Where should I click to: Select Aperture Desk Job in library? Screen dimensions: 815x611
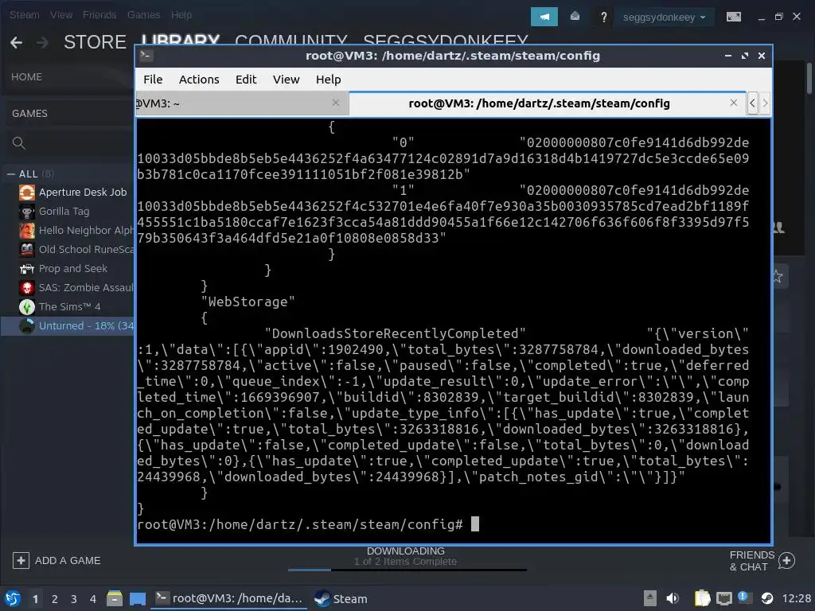(82, 193)
